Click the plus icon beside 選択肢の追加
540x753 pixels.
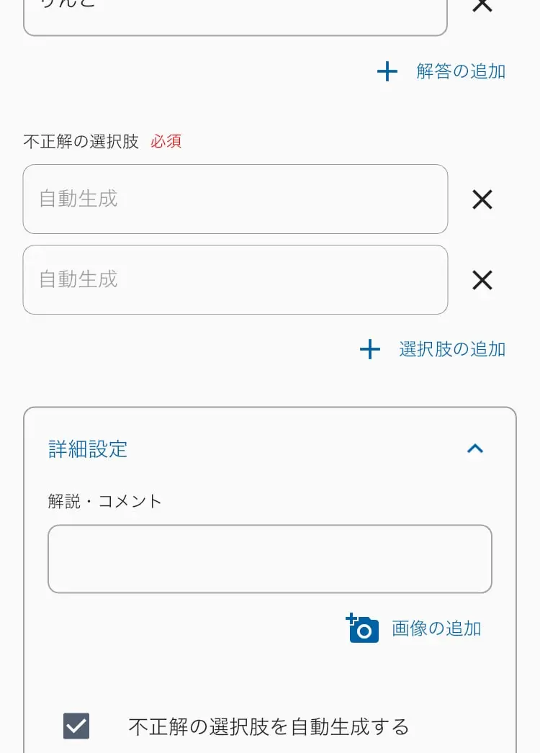tap(370, 349)
